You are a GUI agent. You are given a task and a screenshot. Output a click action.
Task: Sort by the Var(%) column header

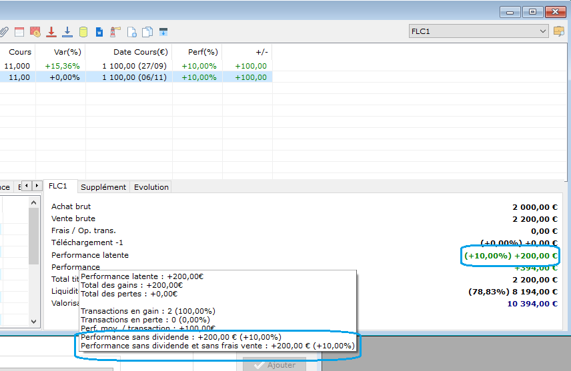coord(61,52)
